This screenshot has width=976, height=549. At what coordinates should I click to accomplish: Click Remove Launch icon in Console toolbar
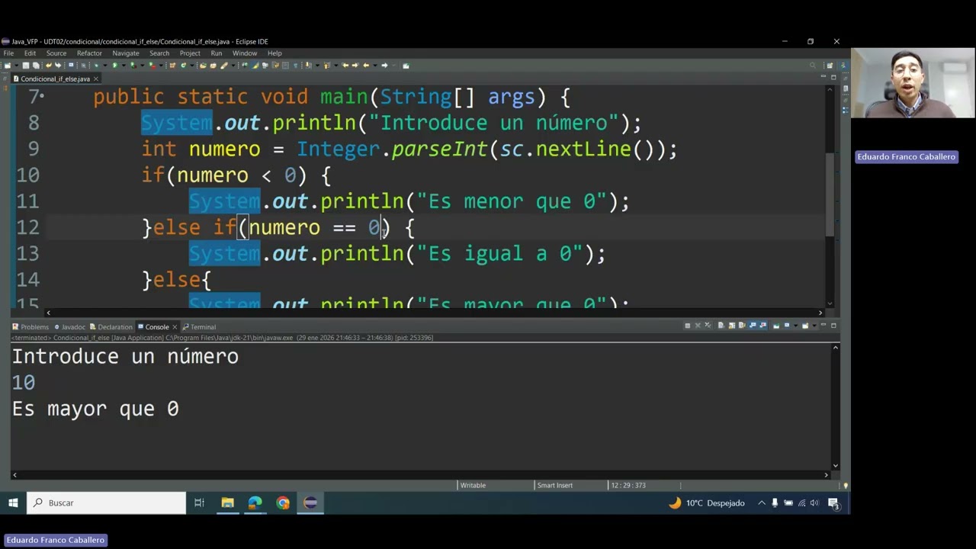point(698,326)
